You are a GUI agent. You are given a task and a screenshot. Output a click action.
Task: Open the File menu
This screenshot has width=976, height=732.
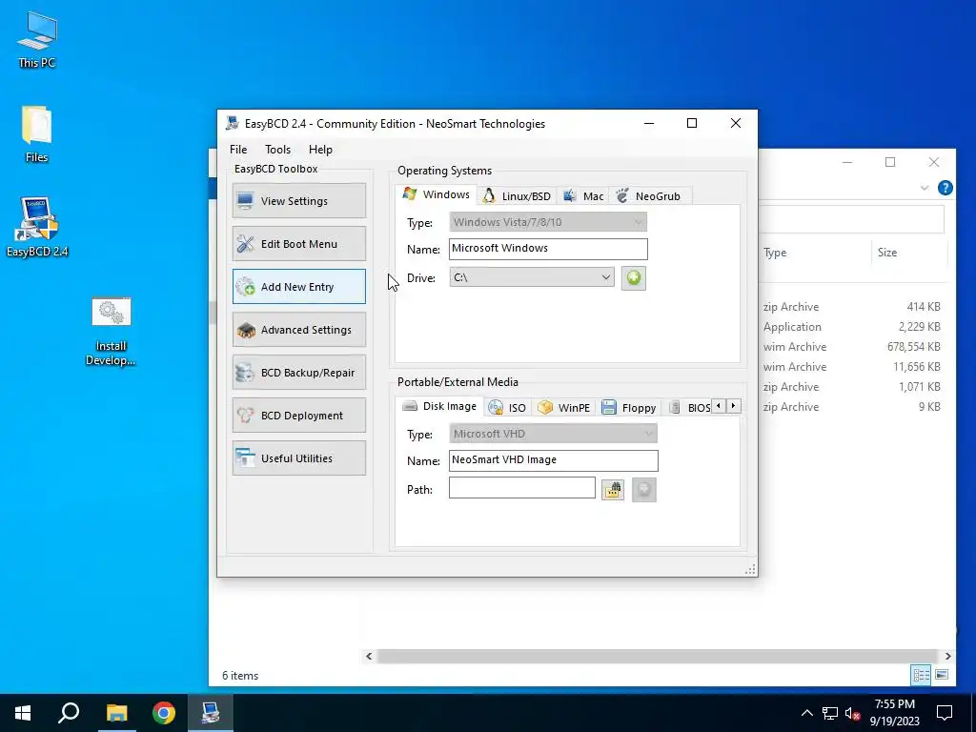coord(237,150)
